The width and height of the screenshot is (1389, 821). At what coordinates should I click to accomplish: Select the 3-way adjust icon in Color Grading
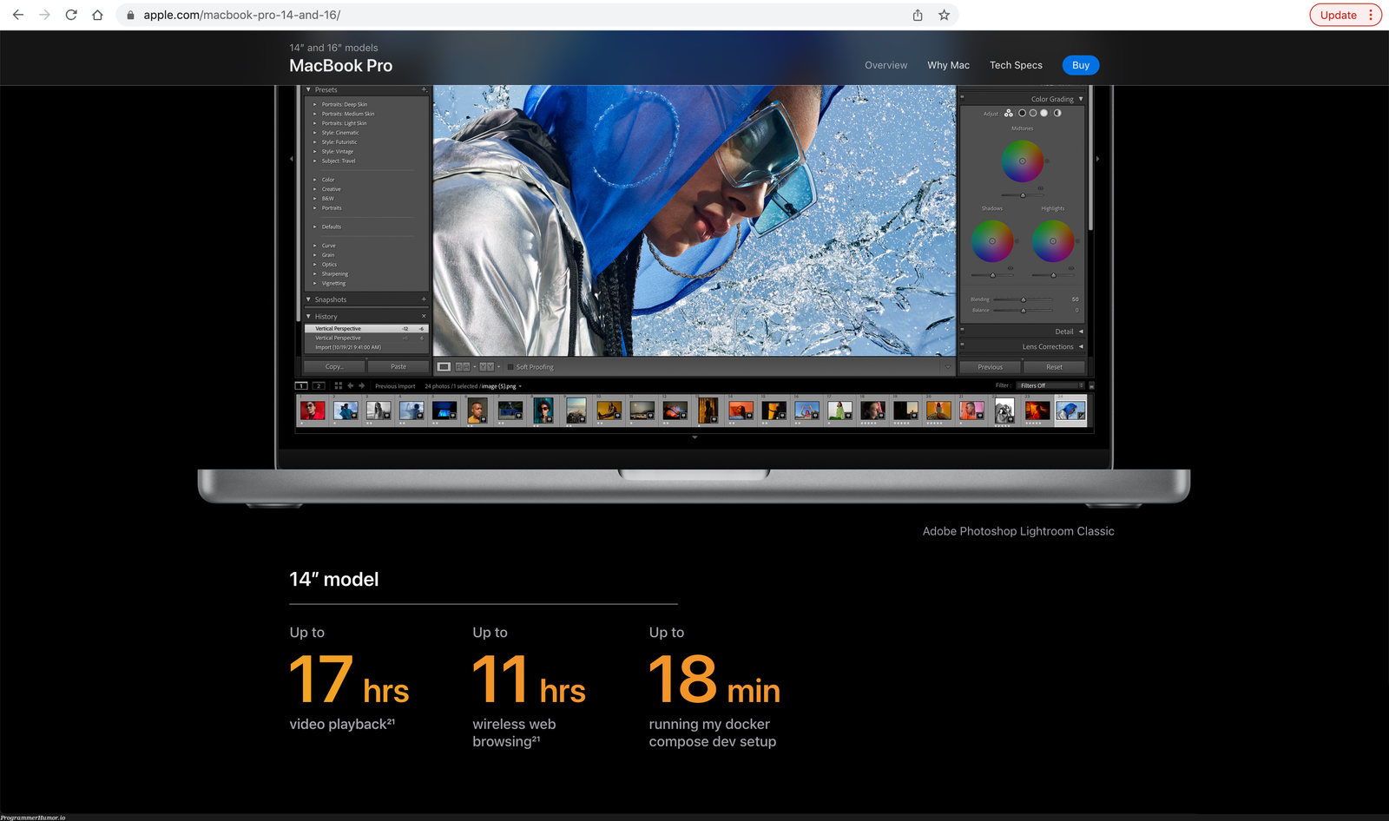click(1009, 113)
